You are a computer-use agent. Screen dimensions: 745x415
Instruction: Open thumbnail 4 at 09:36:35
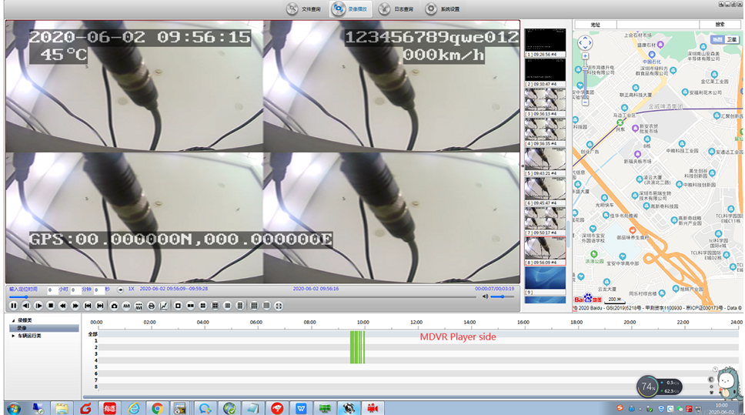point(545,132)
